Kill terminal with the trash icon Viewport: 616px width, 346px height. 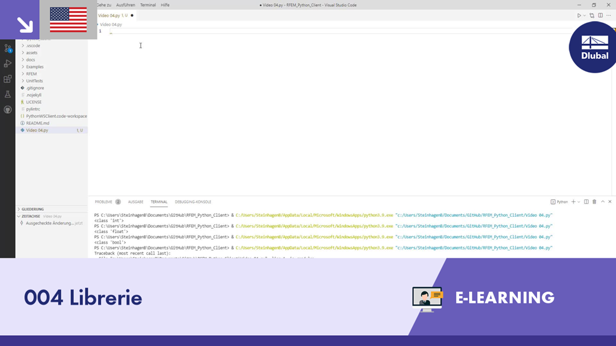[594, 202]
